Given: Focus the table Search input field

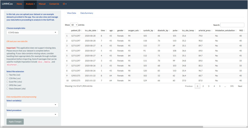Looking at the screenshot, I should 232,25.
